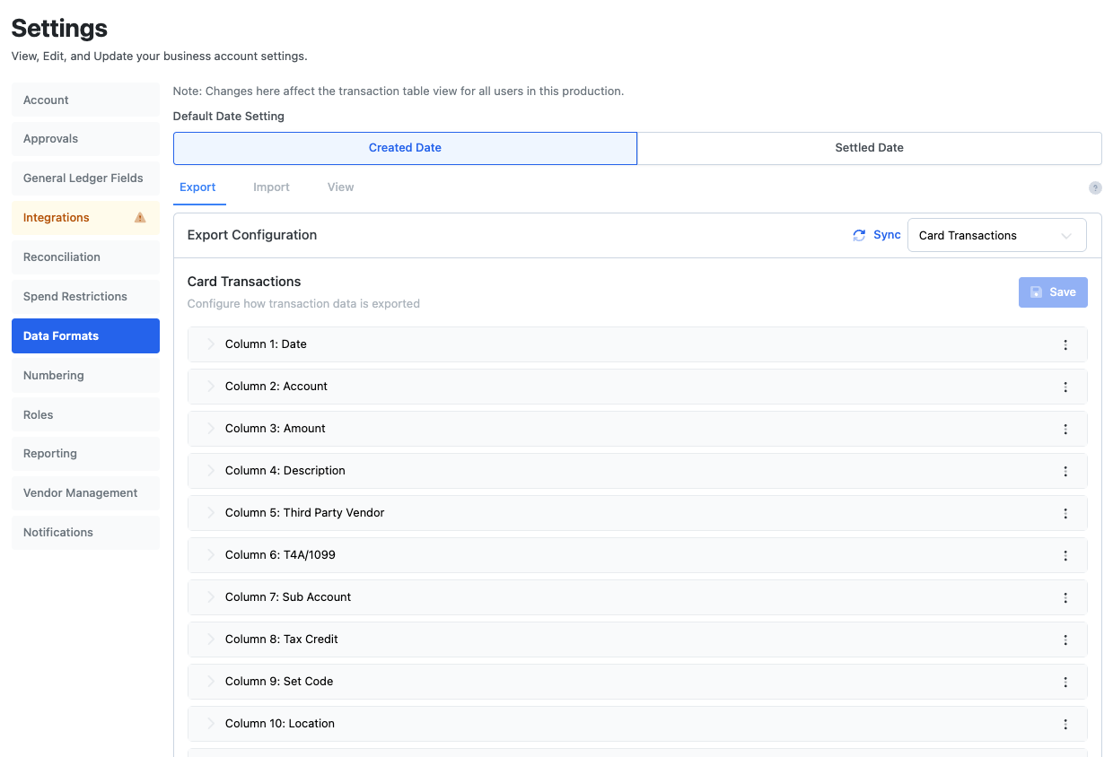Open options menu for Column 8: Tax Credit

[1065, 640]
